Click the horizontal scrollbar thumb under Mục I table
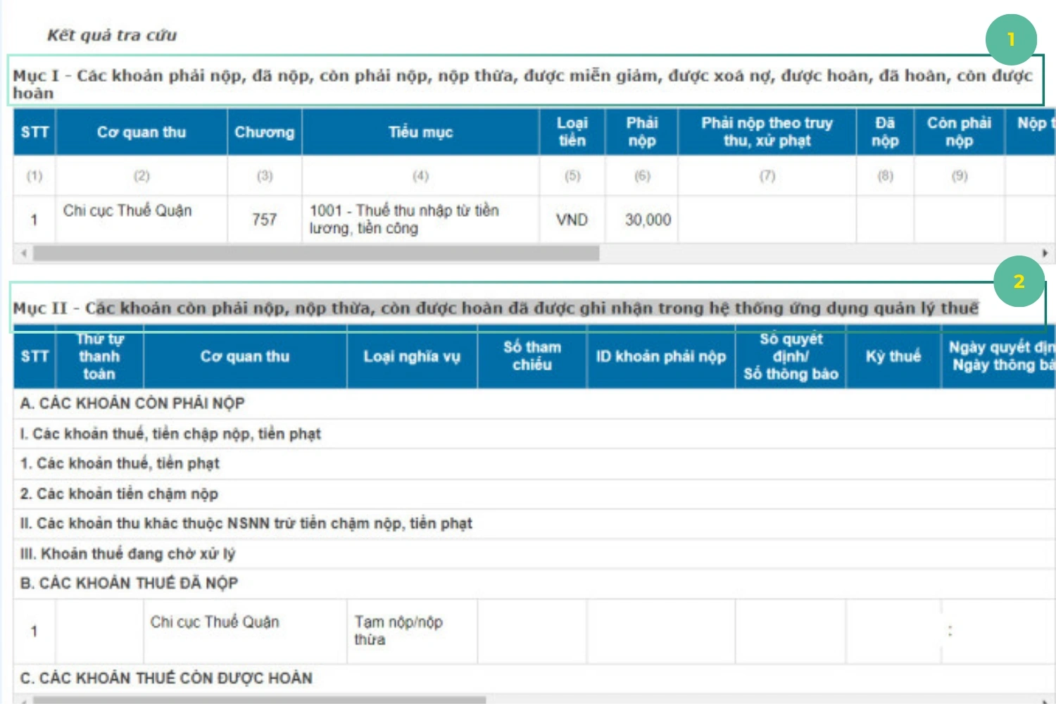Viewport: 1056px width, 704px height. pyautogui.click(x=316, y=253)
